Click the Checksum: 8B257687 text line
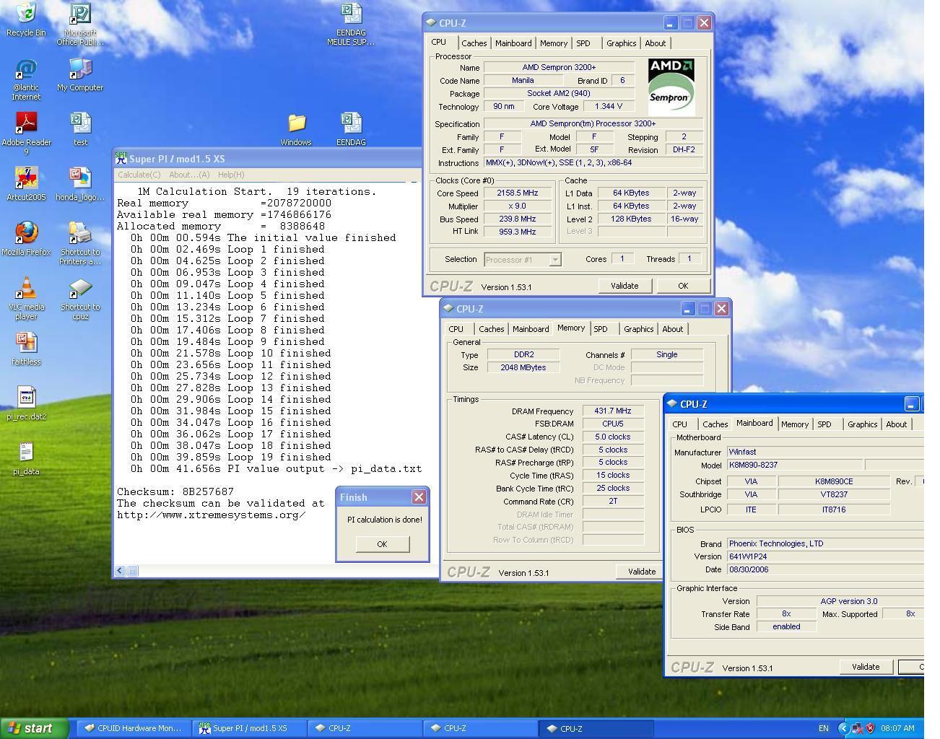The height and width of the screenshot is (739, 940). click(x=175, y=491)
